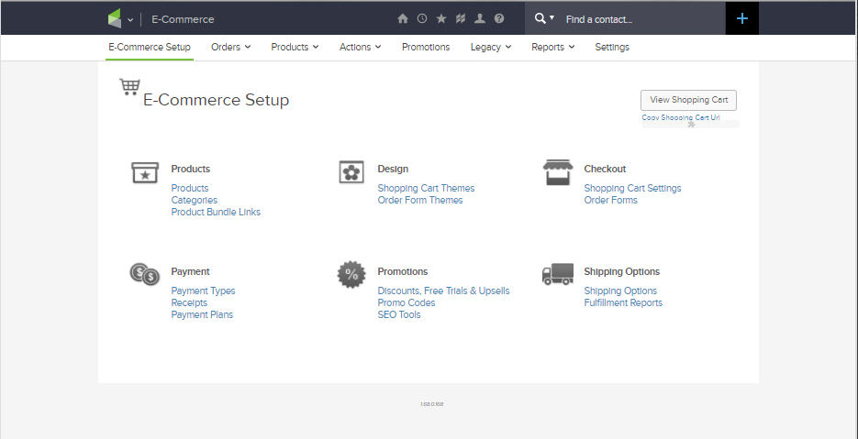
Task: Focus the Find a contact search field
Action: (x=643, y=19)
